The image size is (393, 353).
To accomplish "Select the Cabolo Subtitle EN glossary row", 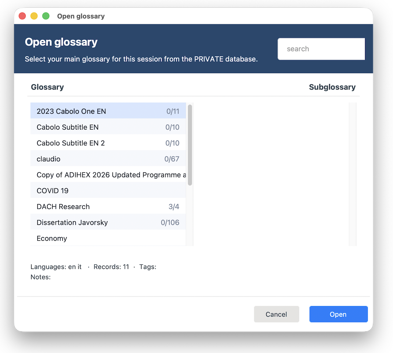I will (x=108, y=127).
